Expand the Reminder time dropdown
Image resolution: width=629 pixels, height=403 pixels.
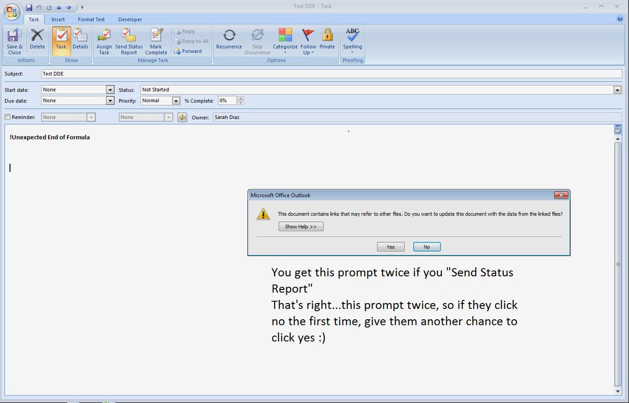point(169,117)
